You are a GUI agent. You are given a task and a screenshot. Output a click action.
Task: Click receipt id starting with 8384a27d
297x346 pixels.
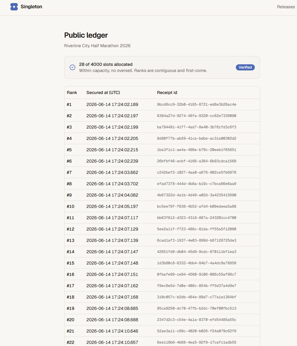pyautogui.click(x=196, y=116)
